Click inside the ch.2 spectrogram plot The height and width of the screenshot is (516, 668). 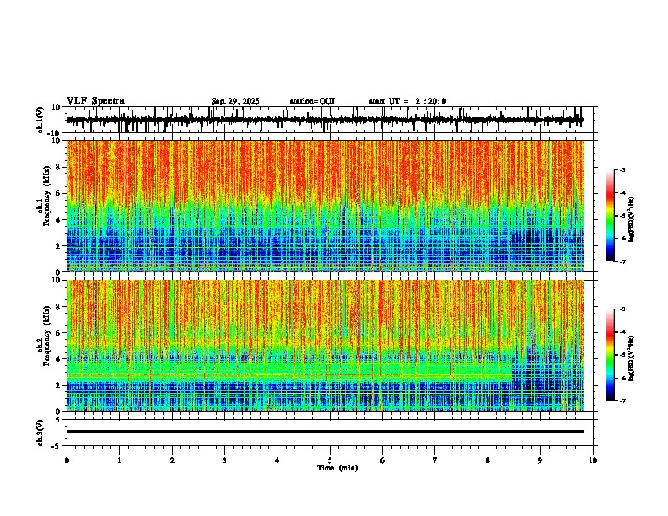coord(325,346)
